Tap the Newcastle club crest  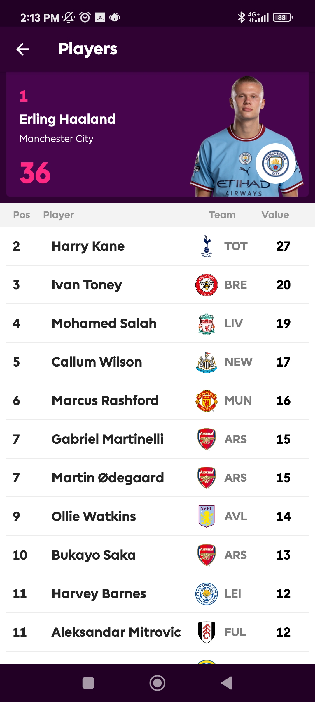pyautogui.click(x=206, y=362)
